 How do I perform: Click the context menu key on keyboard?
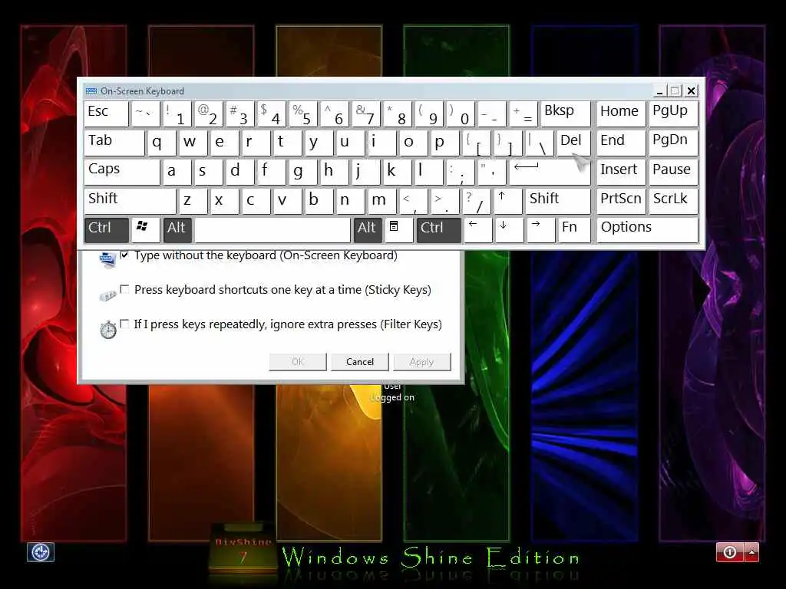click(398, 230)
